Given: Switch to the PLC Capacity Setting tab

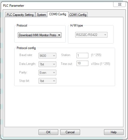Looking at the screenshot, I should click(20, 15).
